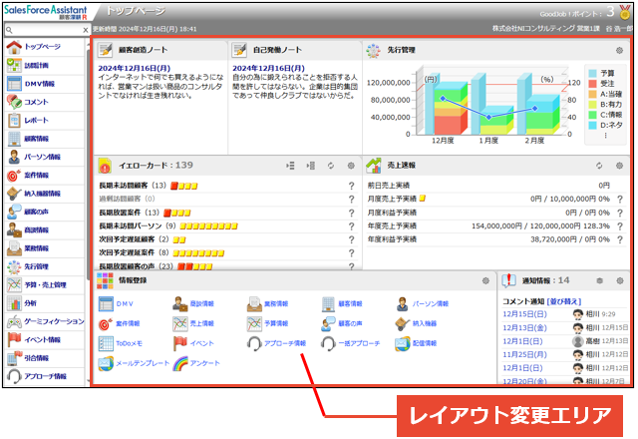This screenshot has width=638, height=439.
Task: Click 売上情報 link in 情報登録
Action: pyautogui.click(x=202, y=323)
